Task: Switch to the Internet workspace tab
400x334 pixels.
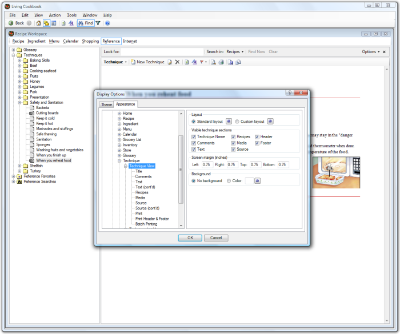Action: click(130, 41)
